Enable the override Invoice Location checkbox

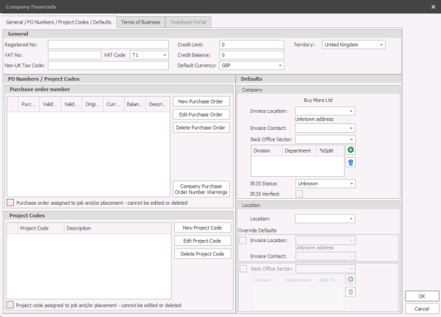pos(244,240)
